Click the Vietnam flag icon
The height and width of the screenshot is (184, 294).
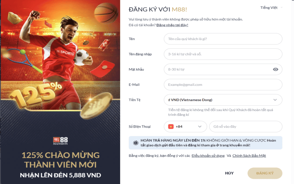pos(171,127)
